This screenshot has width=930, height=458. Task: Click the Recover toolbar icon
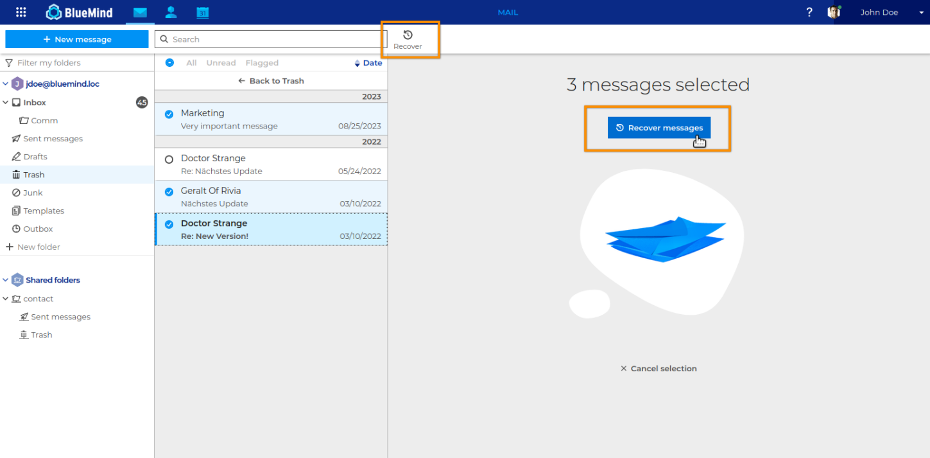point(408,39)
